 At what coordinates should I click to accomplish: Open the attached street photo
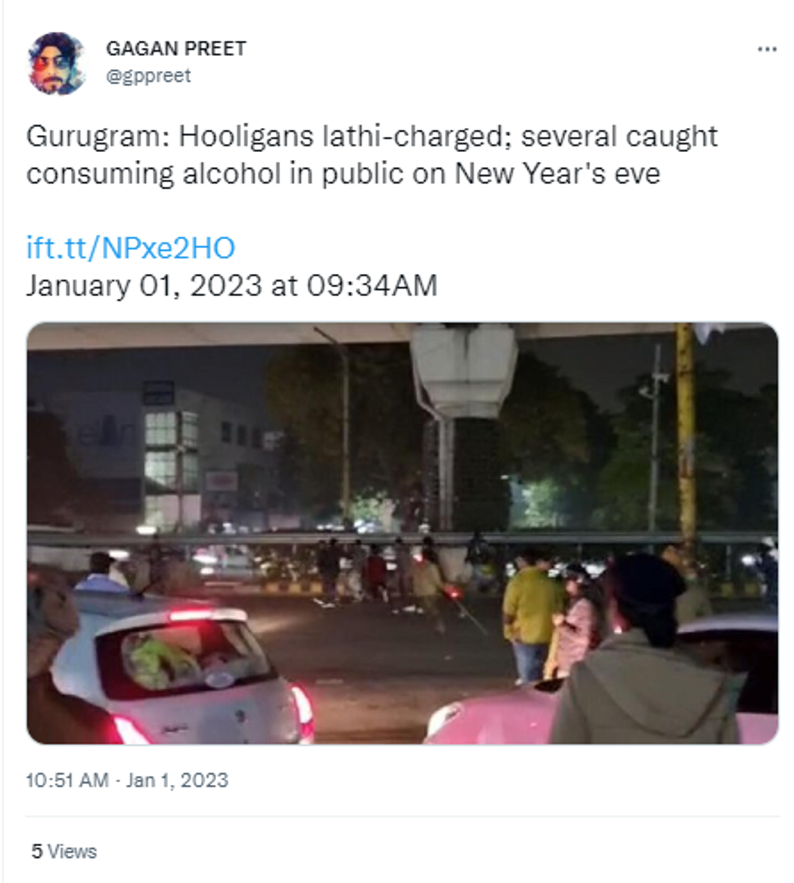[402, 533]
